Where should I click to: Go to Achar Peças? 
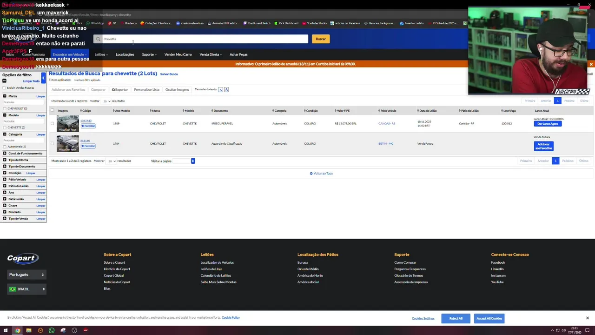click(x=238, y=54)
